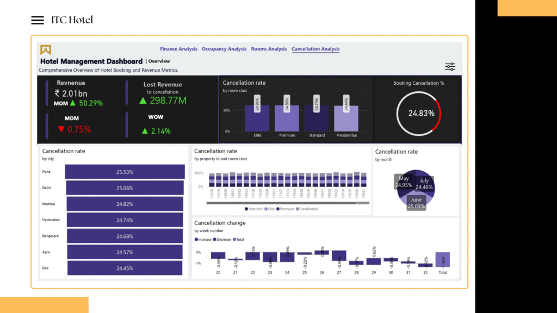
Task: Open the hamburger menu beside ITC Hotel
Action: (x=38, y=20)
